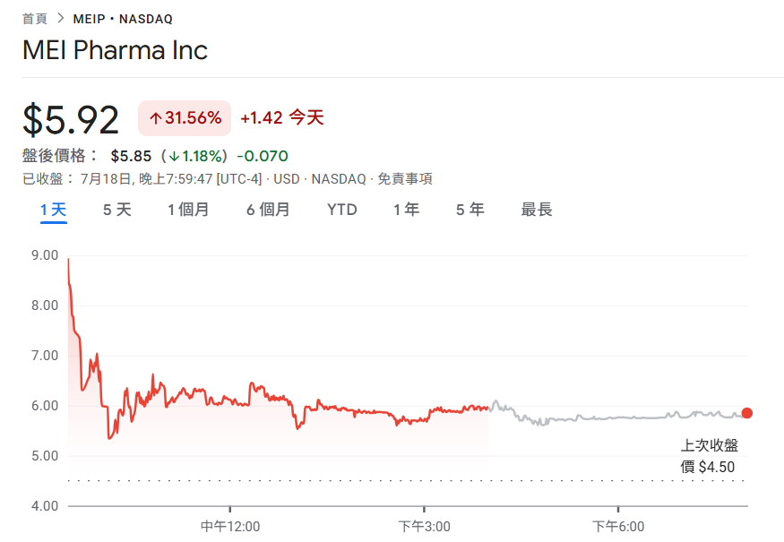The height and width of the screenshot is (542, 784).
Task: Open the MEIP • NASDAQ breadcrumb
Action: tap(123, 19)
